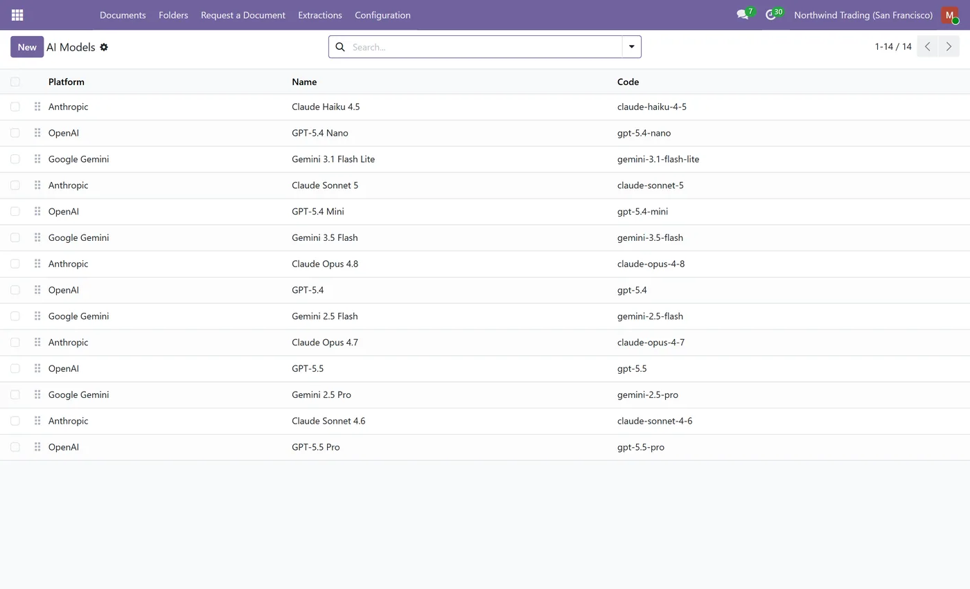970x589 pixels.
Task: Sort by the Platform column header
Action: [x=67, y=82]
